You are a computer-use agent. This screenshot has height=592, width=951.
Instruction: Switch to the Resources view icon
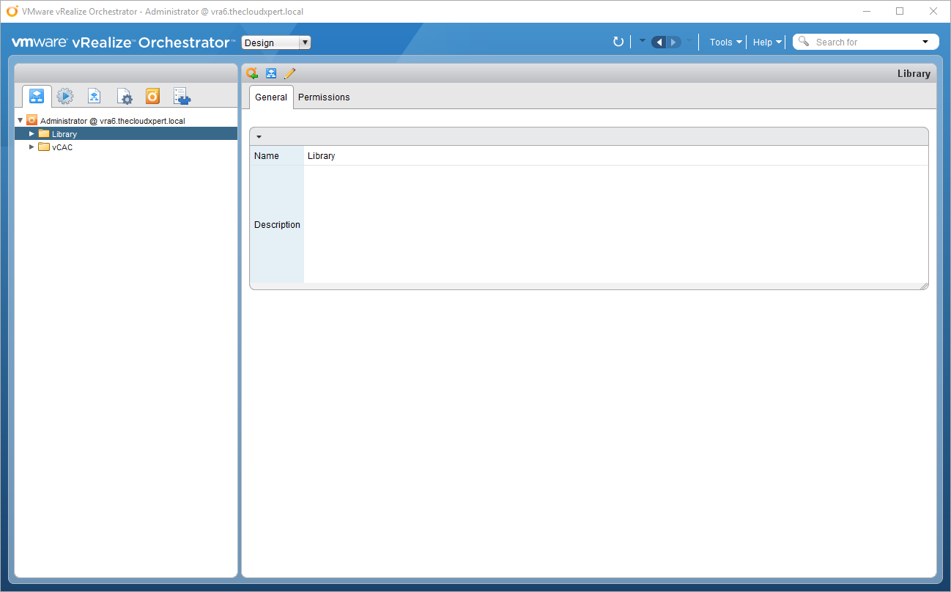(x=95, y=96)
